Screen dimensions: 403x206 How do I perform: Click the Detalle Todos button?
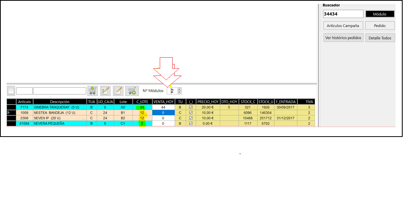point(380,38)
